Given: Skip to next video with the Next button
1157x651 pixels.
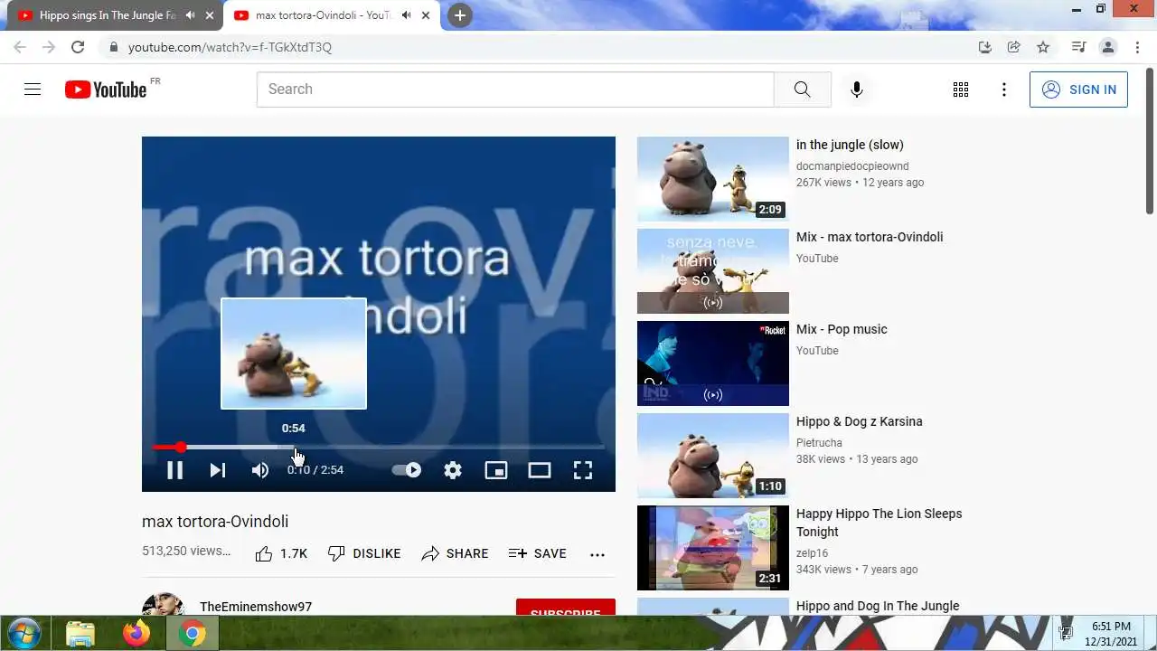Looking at the screenshot, I should (218, 470).
